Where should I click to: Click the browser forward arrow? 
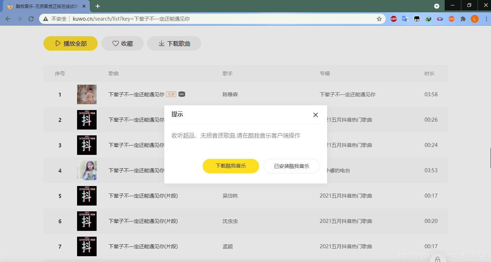click(x=20, y=19)
